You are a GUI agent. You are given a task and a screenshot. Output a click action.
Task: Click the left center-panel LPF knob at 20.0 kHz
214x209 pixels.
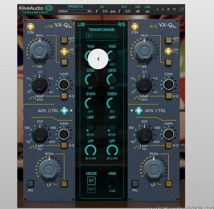[x=90, y=151]
